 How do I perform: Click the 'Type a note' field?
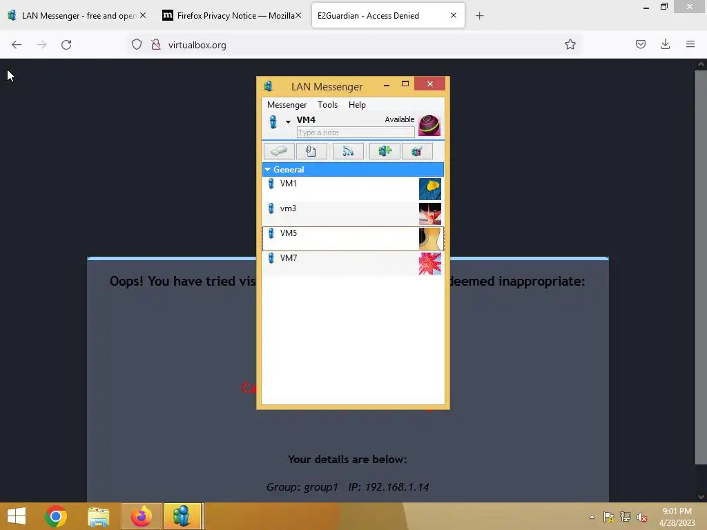point(356,132)
